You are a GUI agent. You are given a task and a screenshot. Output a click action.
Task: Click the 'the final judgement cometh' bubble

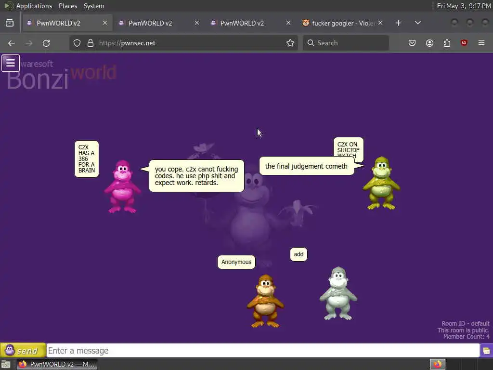[307, 166]
